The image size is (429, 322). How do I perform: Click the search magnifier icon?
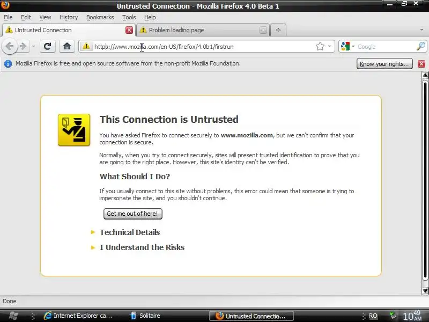point(421,46)
